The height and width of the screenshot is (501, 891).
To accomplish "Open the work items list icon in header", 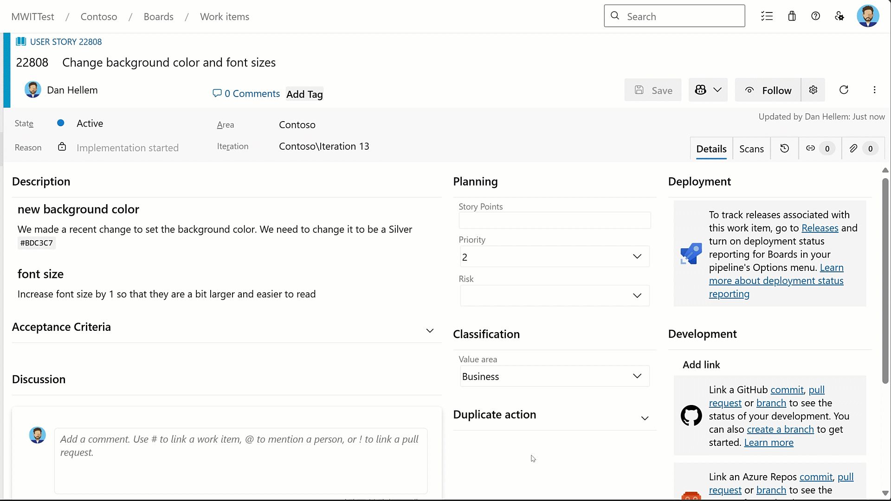I will 767,16.
